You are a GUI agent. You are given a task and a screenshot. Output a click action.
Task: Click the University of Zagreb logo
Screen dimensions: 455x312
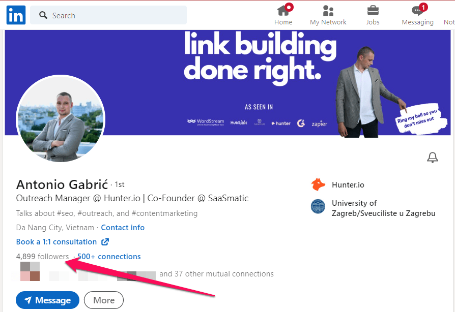318,207
